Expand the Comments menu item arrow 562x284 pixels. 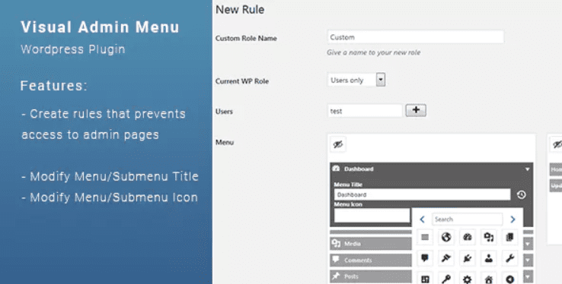point(528,260)
